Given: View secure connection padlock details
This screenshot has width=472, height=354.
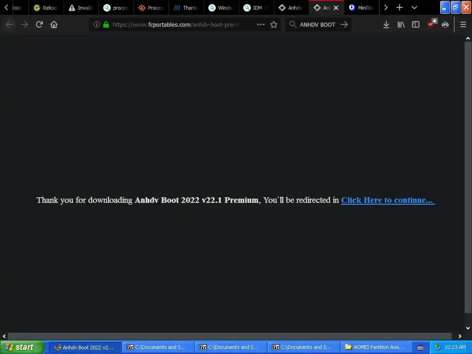Looking at the screenshot, I should click(106, 24).
